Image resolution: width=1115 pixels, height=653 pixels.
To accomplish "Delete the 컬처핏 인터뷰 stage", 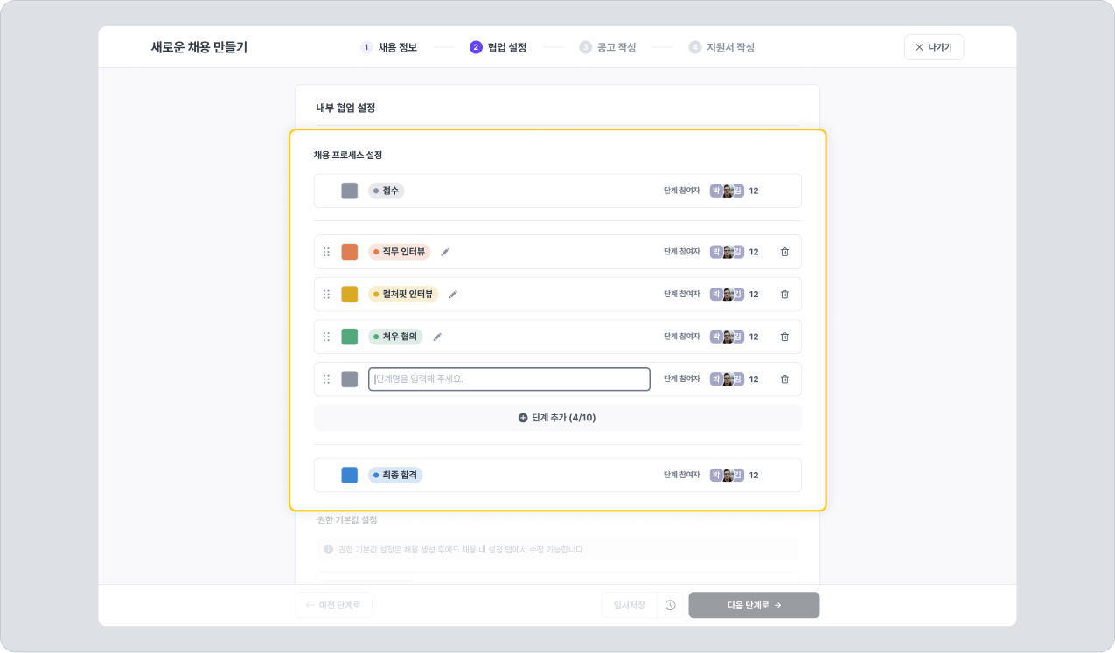I will 784,295.
